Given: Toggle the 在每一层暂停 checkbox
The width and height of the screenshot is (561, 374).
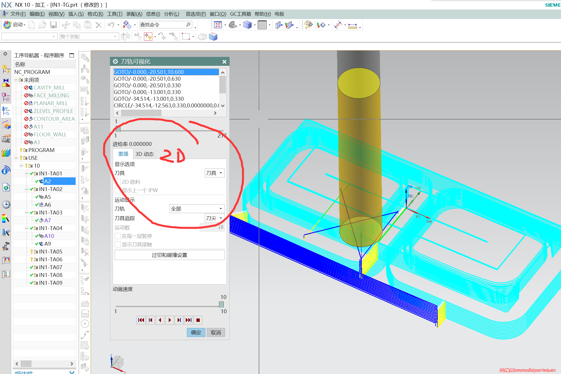Looking at the screenshot, I should [118, 236].
